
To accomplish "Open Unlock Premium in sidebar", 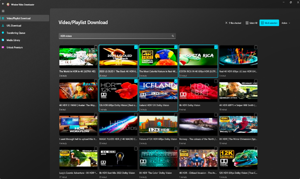I will tap(25, 47).
